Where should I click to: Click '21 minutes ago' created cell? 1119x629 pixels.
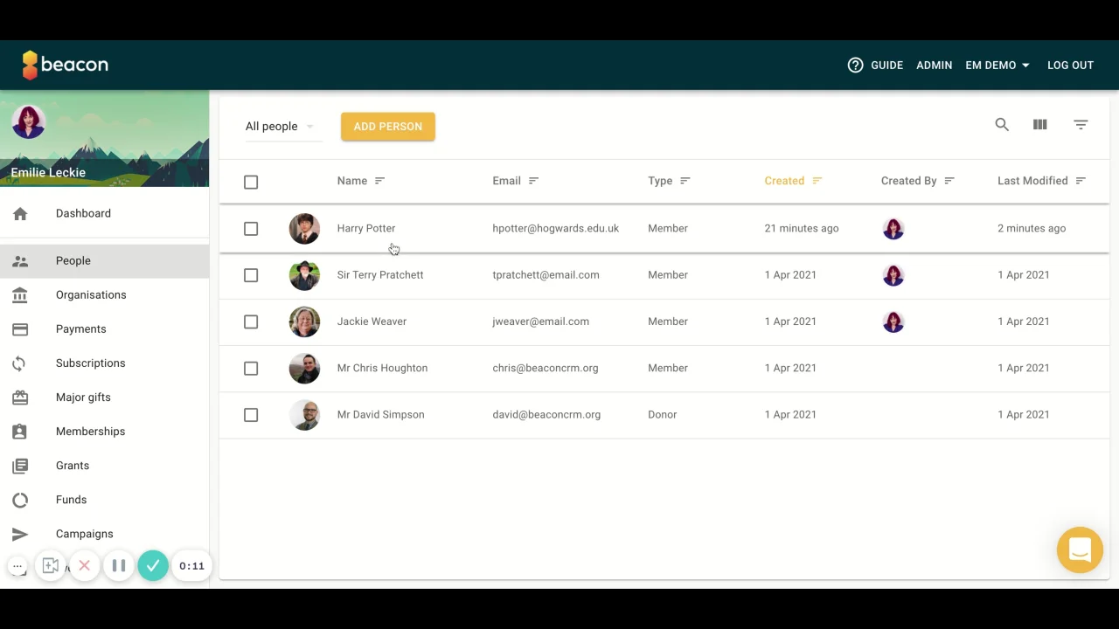tap(801, 228)
